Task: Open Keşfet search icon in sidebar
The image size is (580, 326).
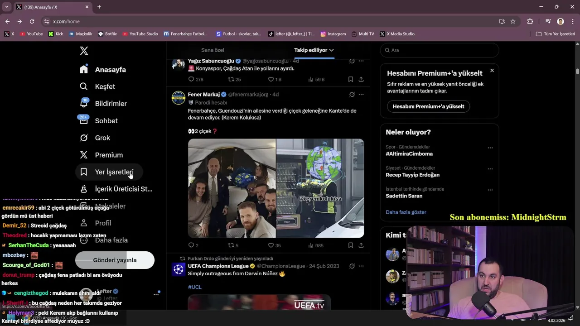Action: tap(84, 86)
